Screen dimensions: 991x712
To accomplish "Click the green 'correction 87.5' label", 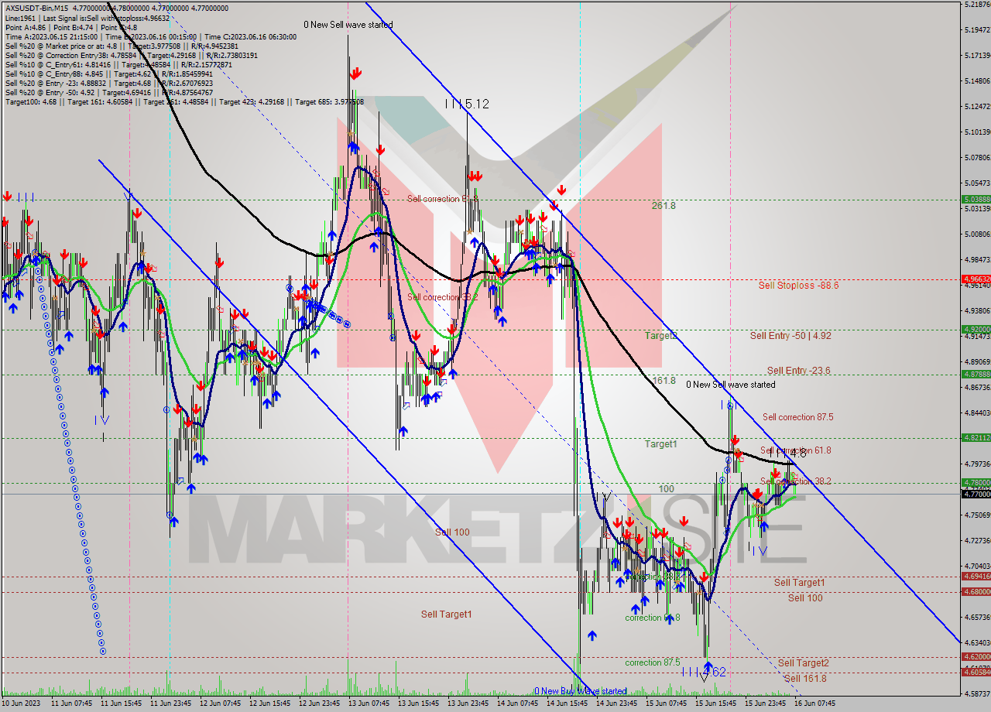I will click(653, 662).
